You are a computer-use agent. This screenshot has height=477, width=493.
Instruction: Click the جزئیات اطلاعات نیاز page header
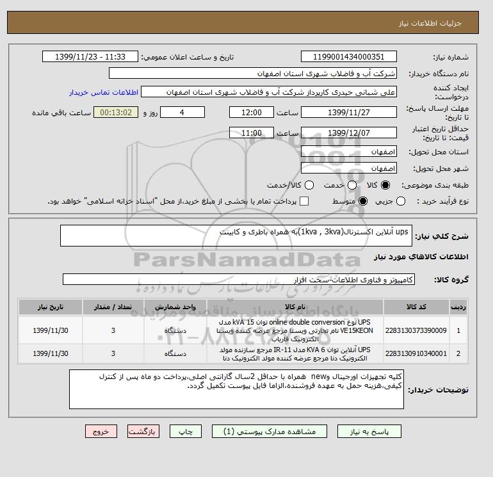tap(430, 23)
